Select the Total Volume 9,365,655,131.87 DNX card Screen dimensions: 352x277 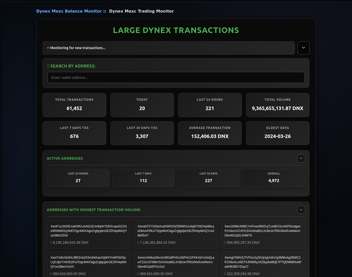[x=278, y=105]
